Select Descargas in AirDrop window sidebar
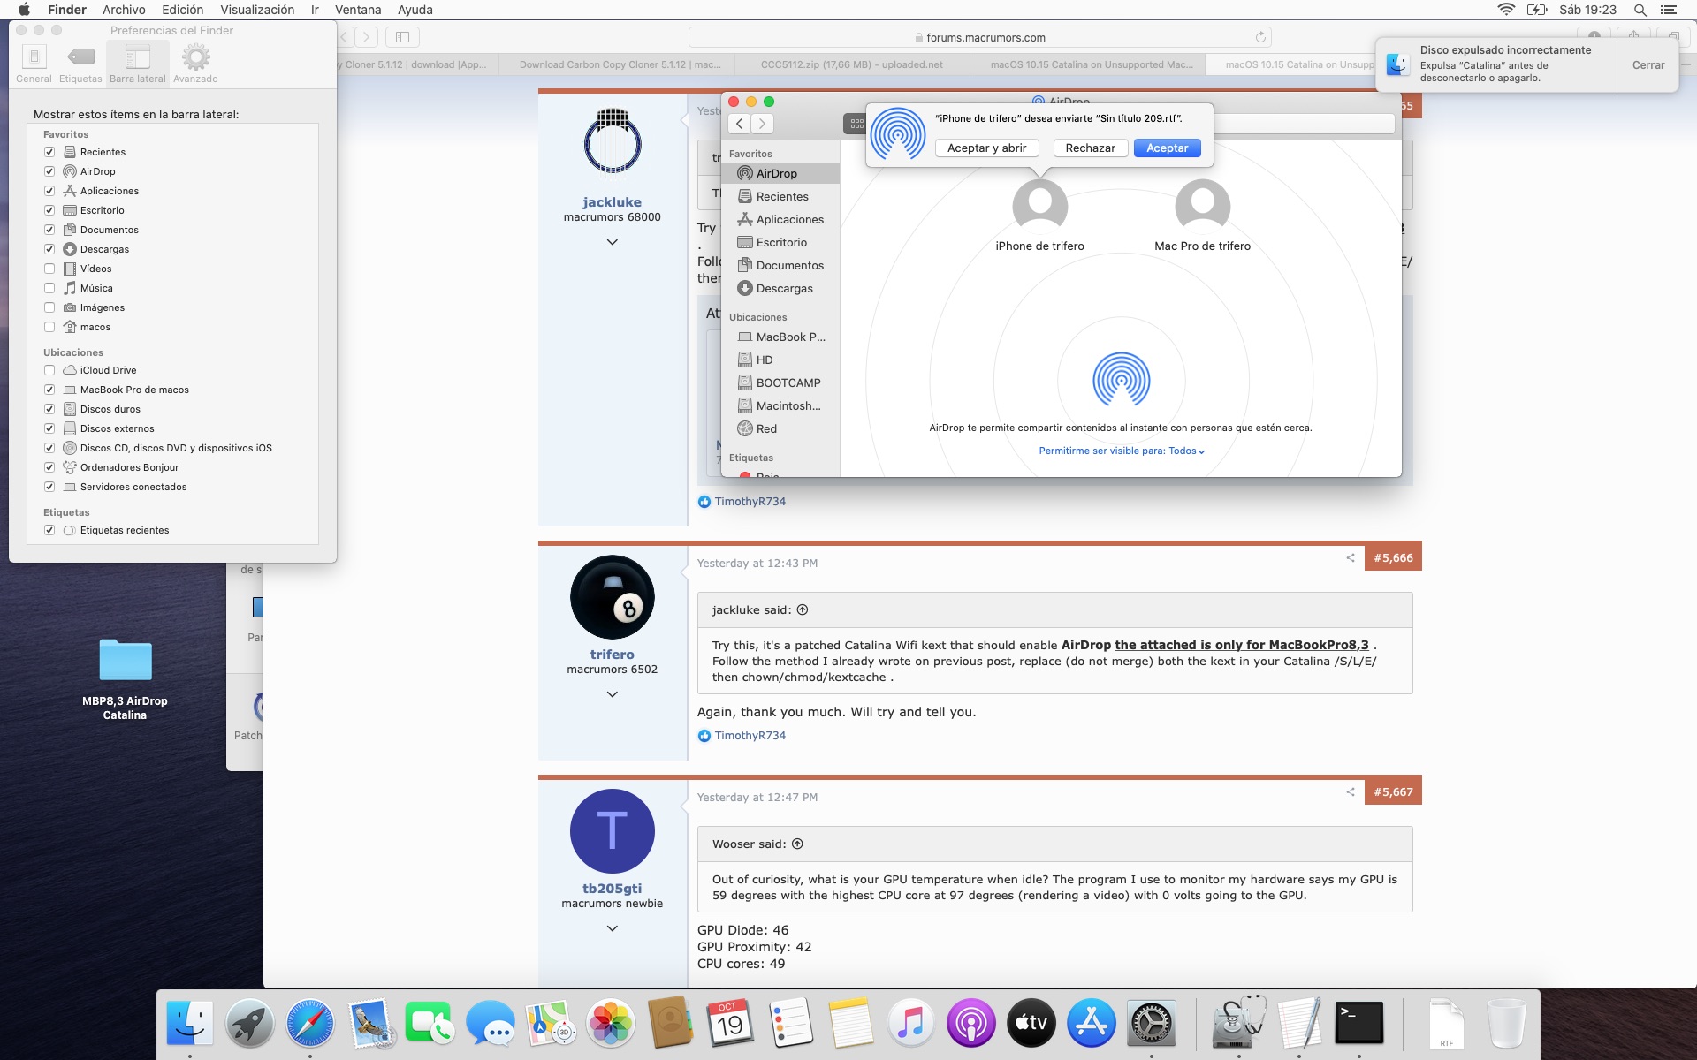The image size is (1697, 1060). point(780,288)
